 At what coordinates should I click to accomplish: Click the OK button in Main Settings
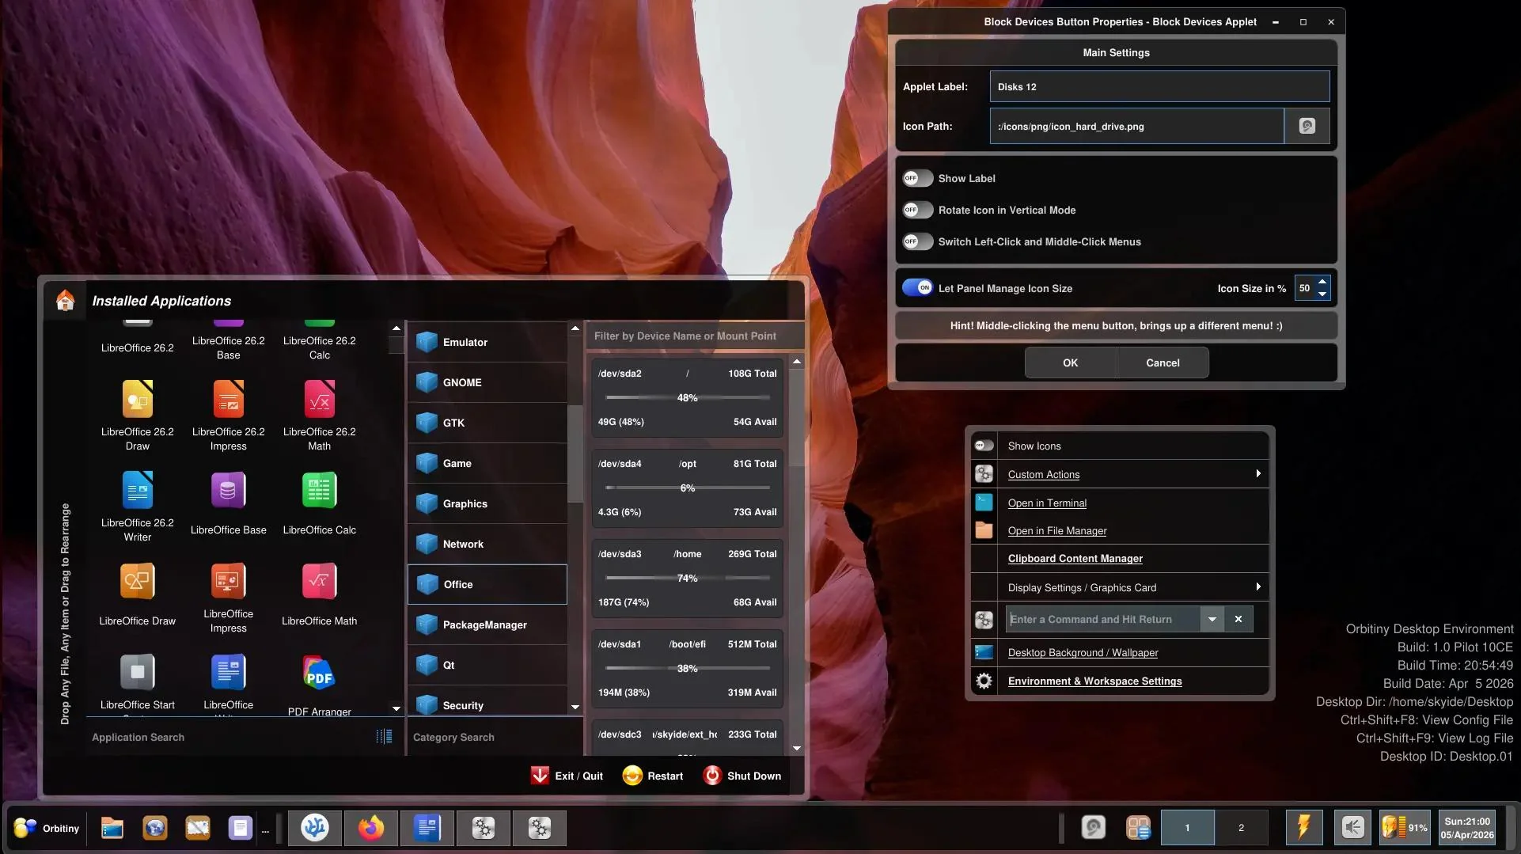(x=1070, y=362)
